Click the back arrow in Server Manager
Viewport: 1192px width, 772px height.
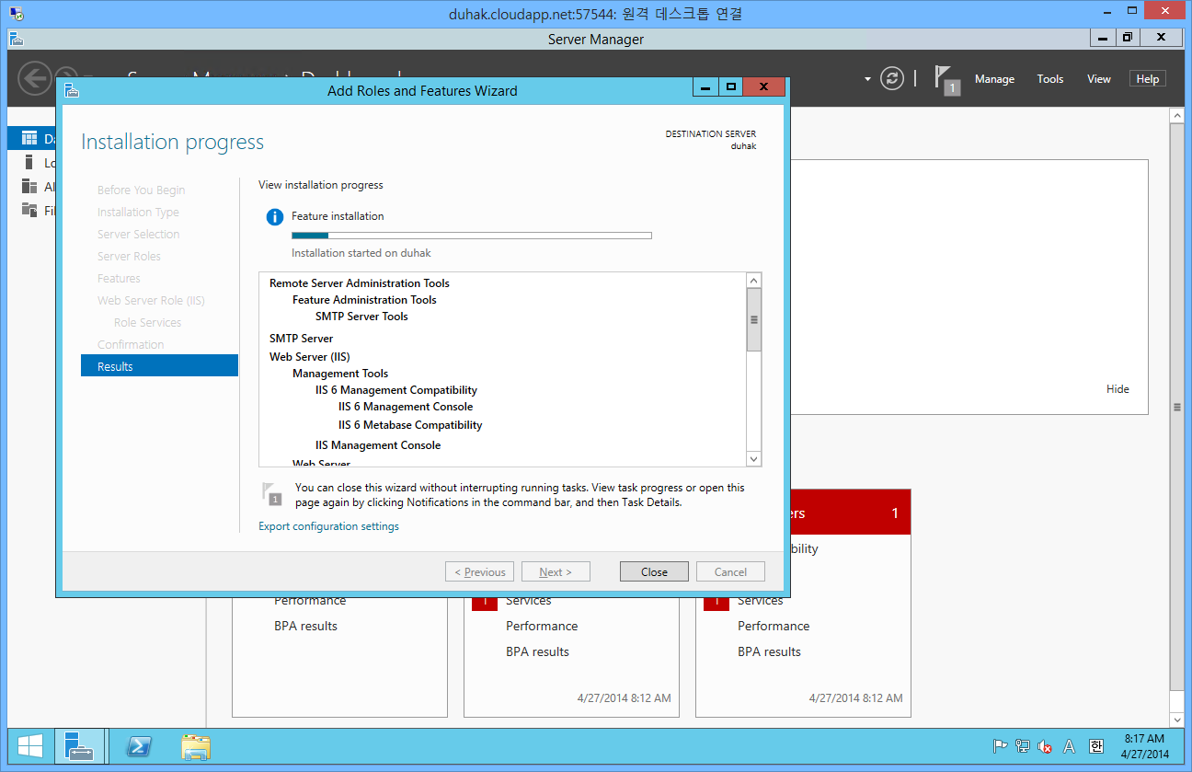tap(35, 78)
